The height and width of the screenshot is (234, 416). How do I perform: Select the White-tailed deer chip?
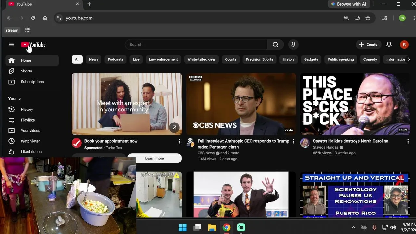[201, 59]
